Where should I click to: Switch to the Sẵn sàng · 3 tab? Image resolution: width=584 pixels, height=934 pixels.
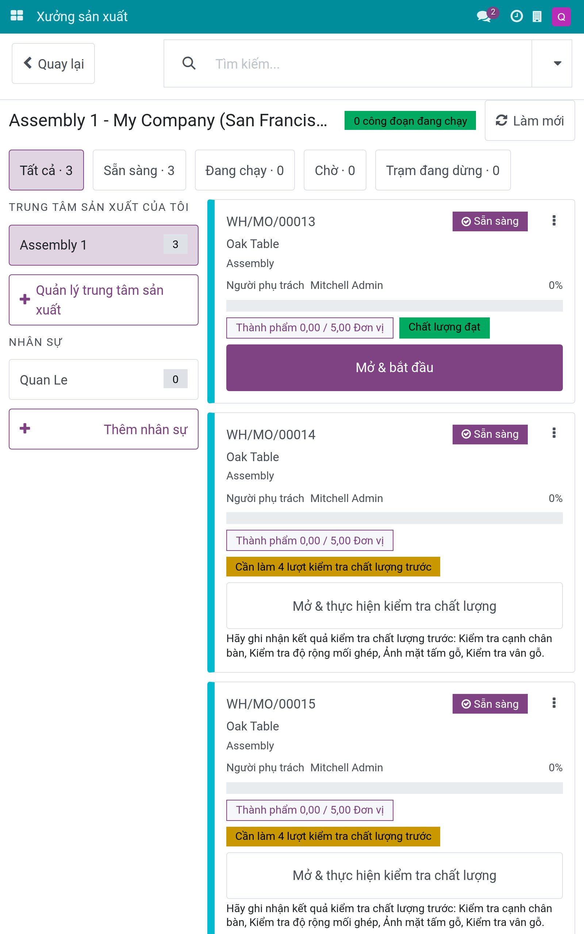[139, 170]
